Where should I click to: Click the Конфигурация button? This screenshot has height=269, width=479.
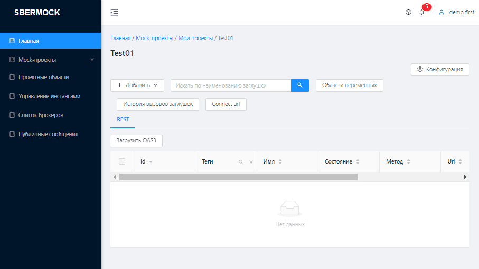440,69
